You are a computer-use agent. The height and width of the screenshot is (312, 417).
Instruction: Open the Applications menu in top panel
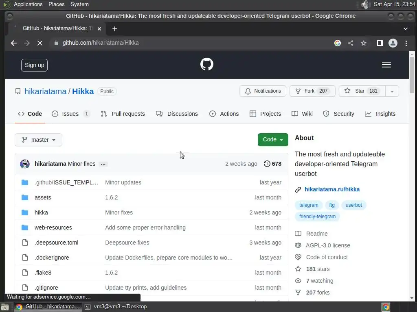click(28, 4)
